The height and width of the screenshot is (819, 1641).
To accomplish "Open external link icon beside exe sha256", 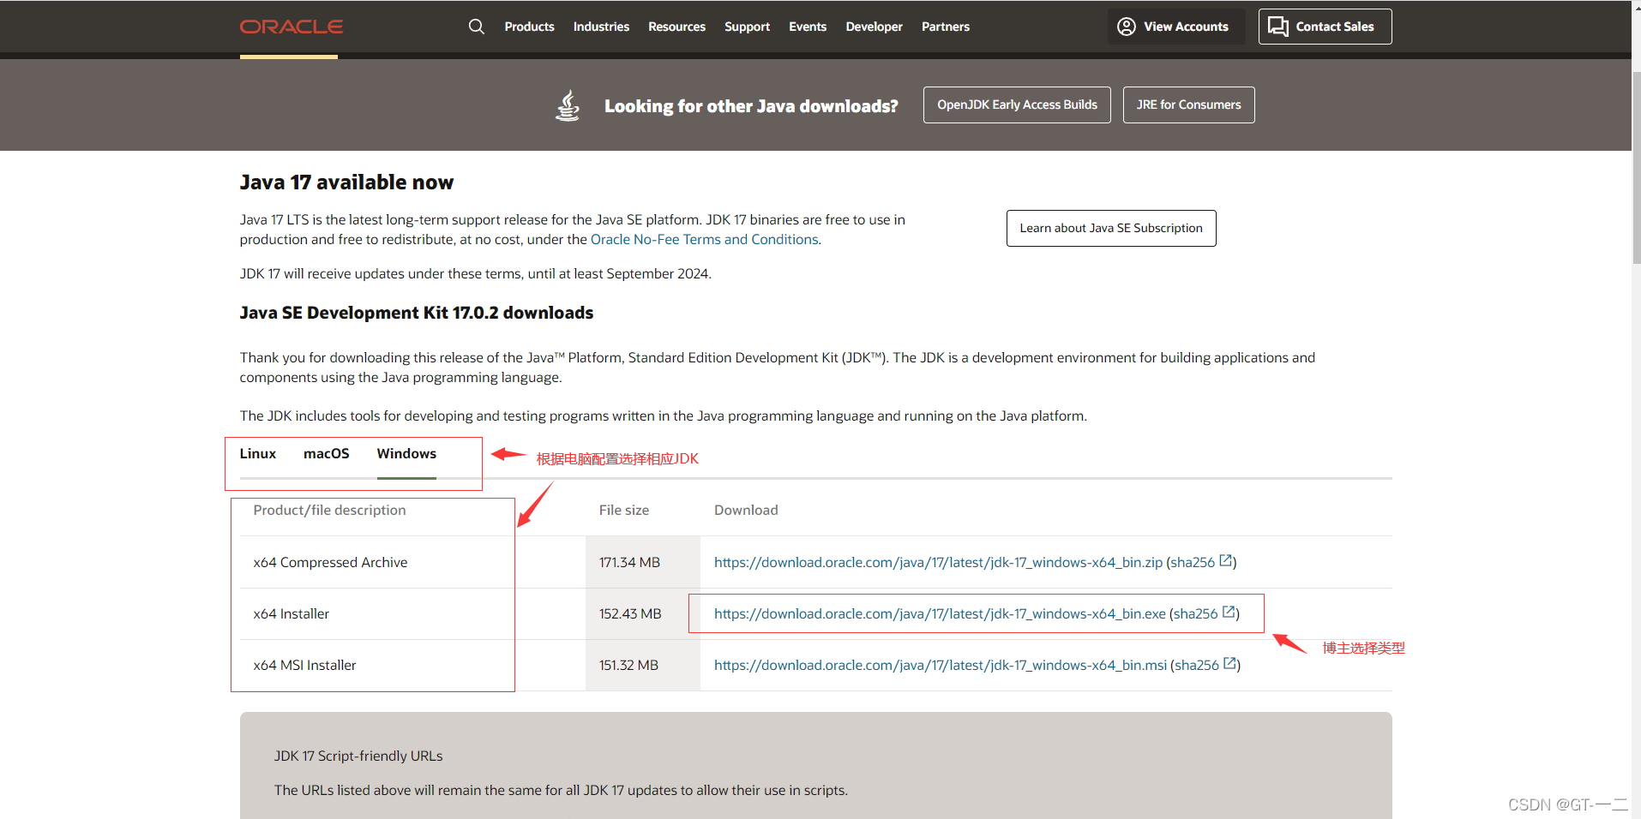I will 1229,613.
